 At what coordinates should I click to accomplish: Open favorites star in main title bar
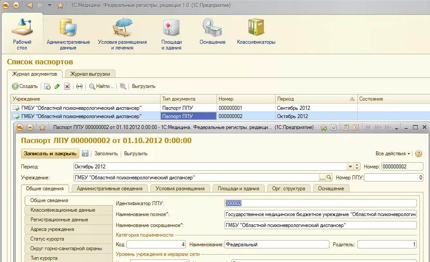60,6
